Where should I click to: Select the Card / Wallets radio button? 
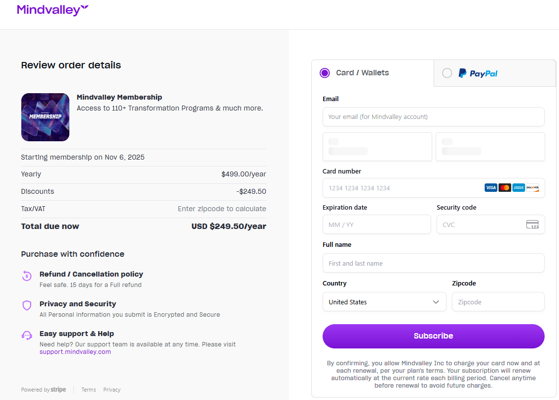[325, 73]
